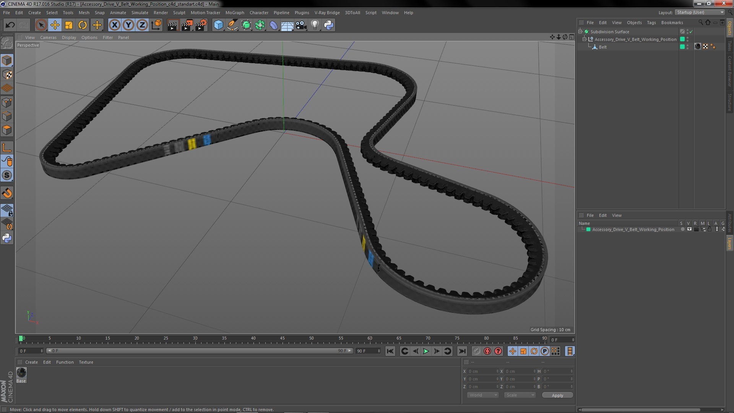
Task: Add a Camera object
Action: click(x=301, y=25)
